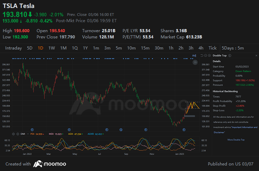Image resolution: width=259 pixels, height=171 pixels.
Task: Switch to the Tick chart
Action: tap(212, 48)
